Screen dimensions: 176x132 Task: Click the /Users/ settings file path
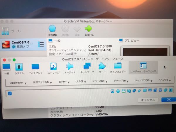pyautogui.click(x=93, y=54)
